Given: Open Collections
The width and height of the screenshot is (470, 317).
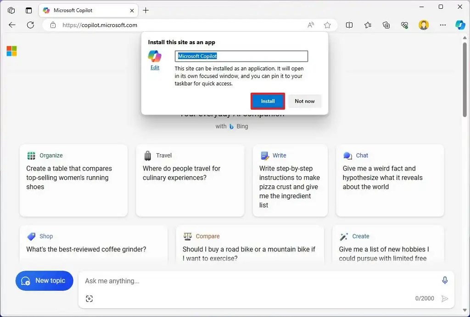Looking at the screenshot, I should click(386, 25).
